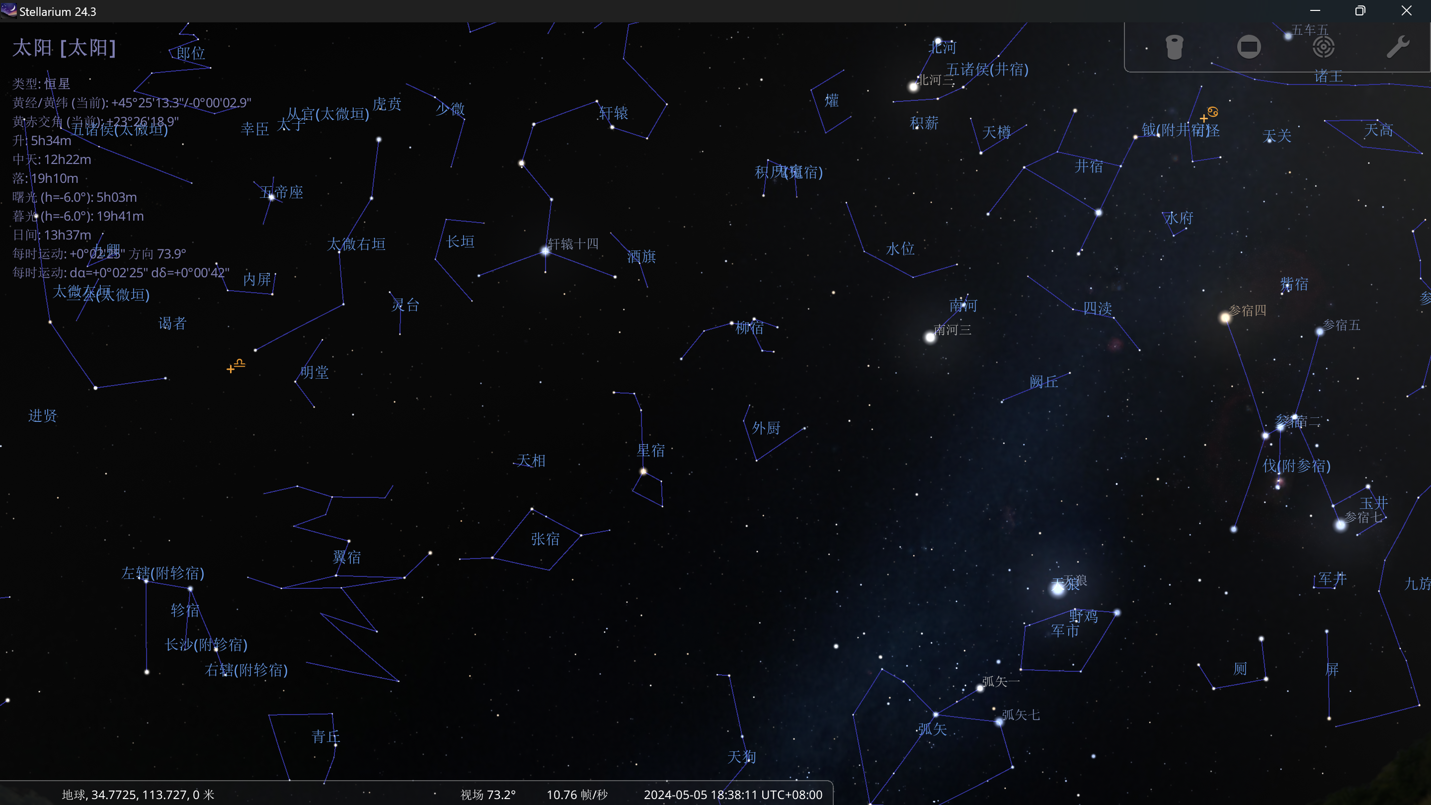Select the orange star 参宿四 (Betelgeuse)
The image size is (1431, 805).
point(1225,318)
